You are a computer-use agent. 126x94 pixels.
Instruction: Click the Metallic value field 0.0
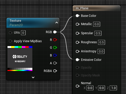click(x=97, y=24)
